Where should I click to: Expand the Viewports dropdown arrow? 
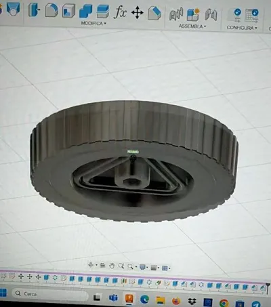[x=169, y=268]
